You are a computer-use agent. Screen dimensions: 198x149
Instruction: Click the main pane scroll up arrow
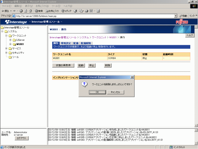pyautogui.click(x=196, y=27)
